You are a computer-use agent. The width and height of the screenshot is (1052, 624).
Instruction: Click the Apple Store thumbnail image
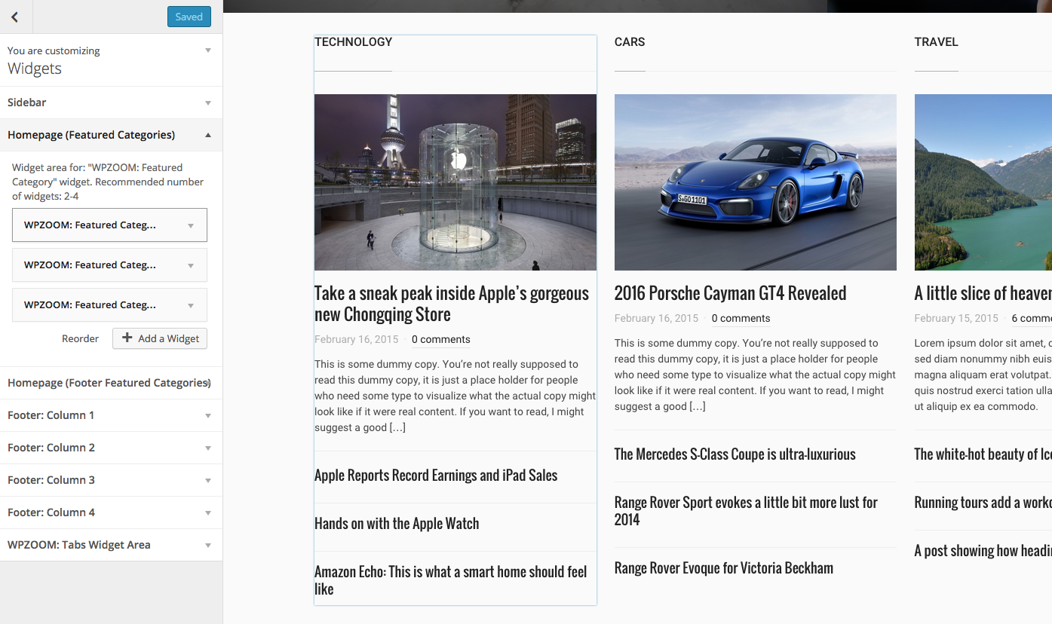(455, 182)
